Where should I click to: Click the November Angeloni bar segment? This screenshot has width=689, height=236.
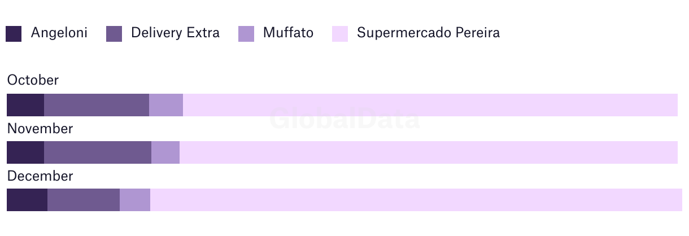[x=25, y=152]
